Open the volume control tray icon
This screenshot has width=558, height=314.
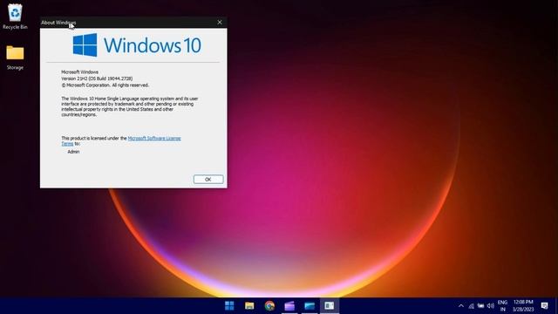tap(490, 306)
